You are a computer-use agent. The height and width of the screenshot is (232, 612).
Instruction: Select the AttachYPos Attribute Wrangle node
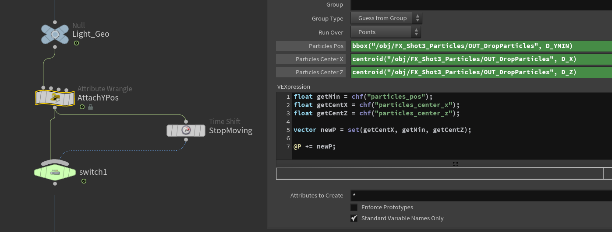[x=54, y=98]
